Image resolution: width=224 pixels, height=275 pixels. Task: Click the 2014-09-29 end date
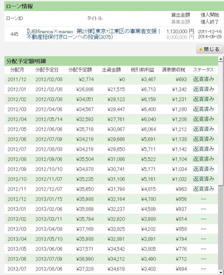click(x=210, y=37)
